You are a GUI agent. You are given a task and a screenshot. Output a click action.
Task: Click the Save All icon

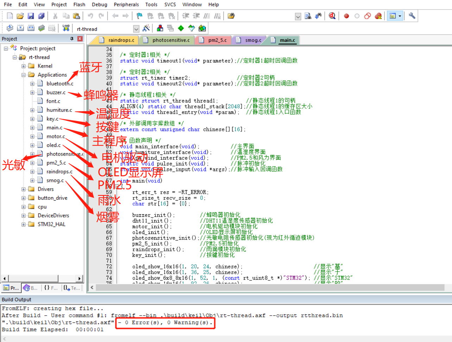[x=42, y=16]
